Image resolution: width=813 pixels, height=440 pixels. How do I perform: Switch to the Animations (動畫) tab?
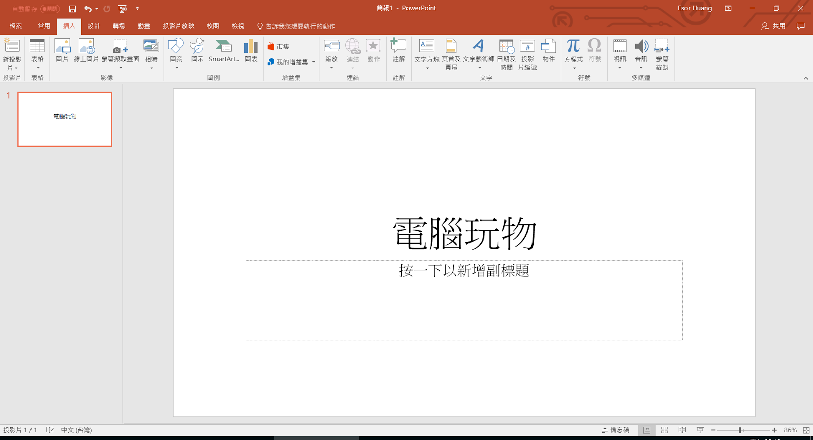click(x=144, y=26)
